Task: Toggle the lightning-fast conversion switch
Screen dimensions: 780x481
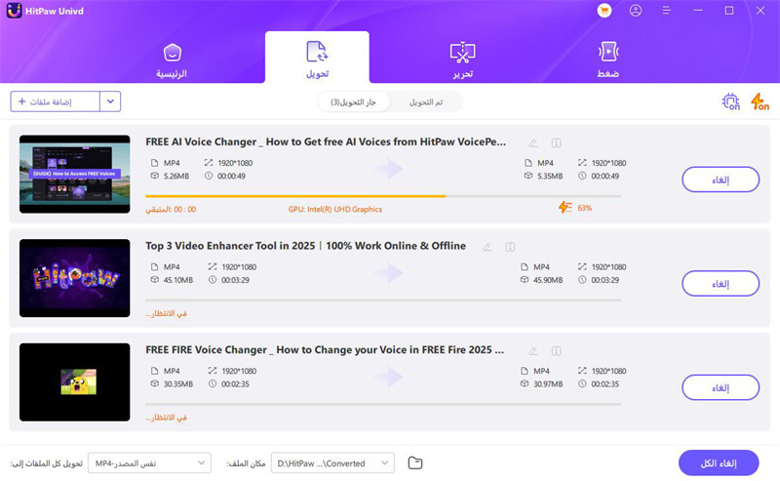Action: coord(760,101)
